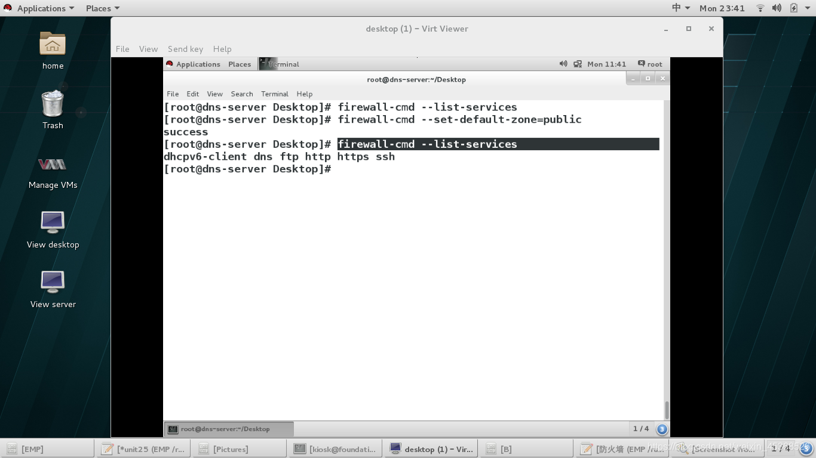
Task: Click the Wi-Fi icon in host top bar
Action: point(760,8)
